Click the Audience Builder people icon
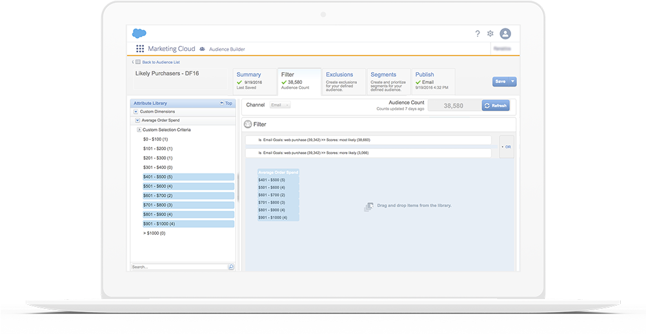Image resolution: width=646 pixels, height=334 pixels. (202, 49)
